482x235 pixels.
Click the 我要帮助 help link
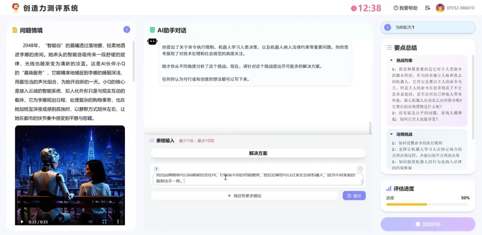[405, 8]
